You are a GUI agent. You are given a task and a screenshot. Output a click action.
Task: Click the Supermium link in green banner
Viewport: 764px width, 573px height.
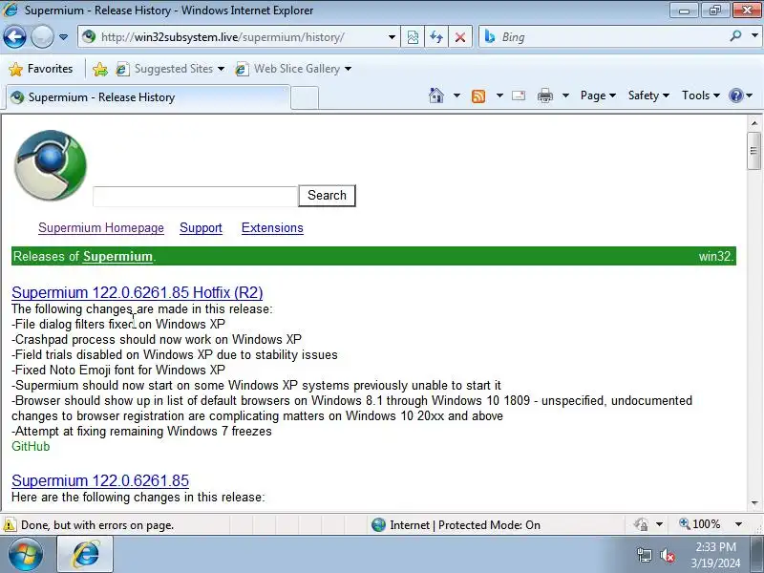[x=117, y=256]
